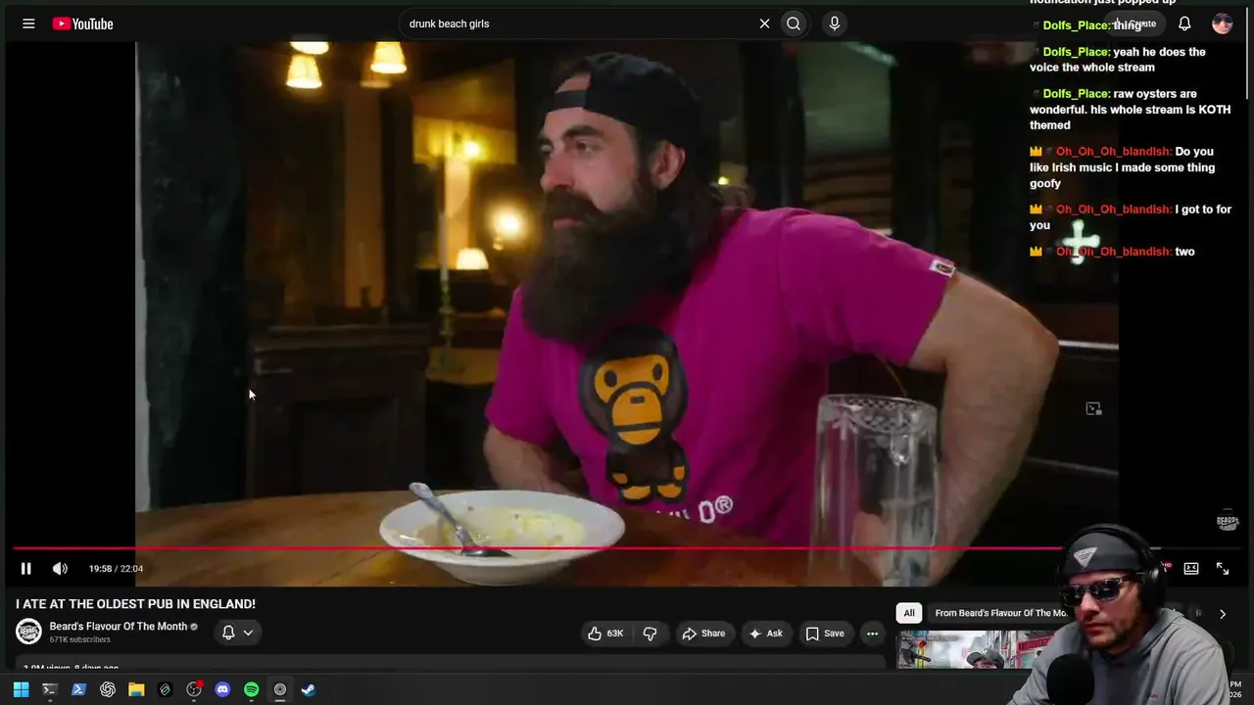
Task: Click the '671K subscribers' text
Action: 79,640
